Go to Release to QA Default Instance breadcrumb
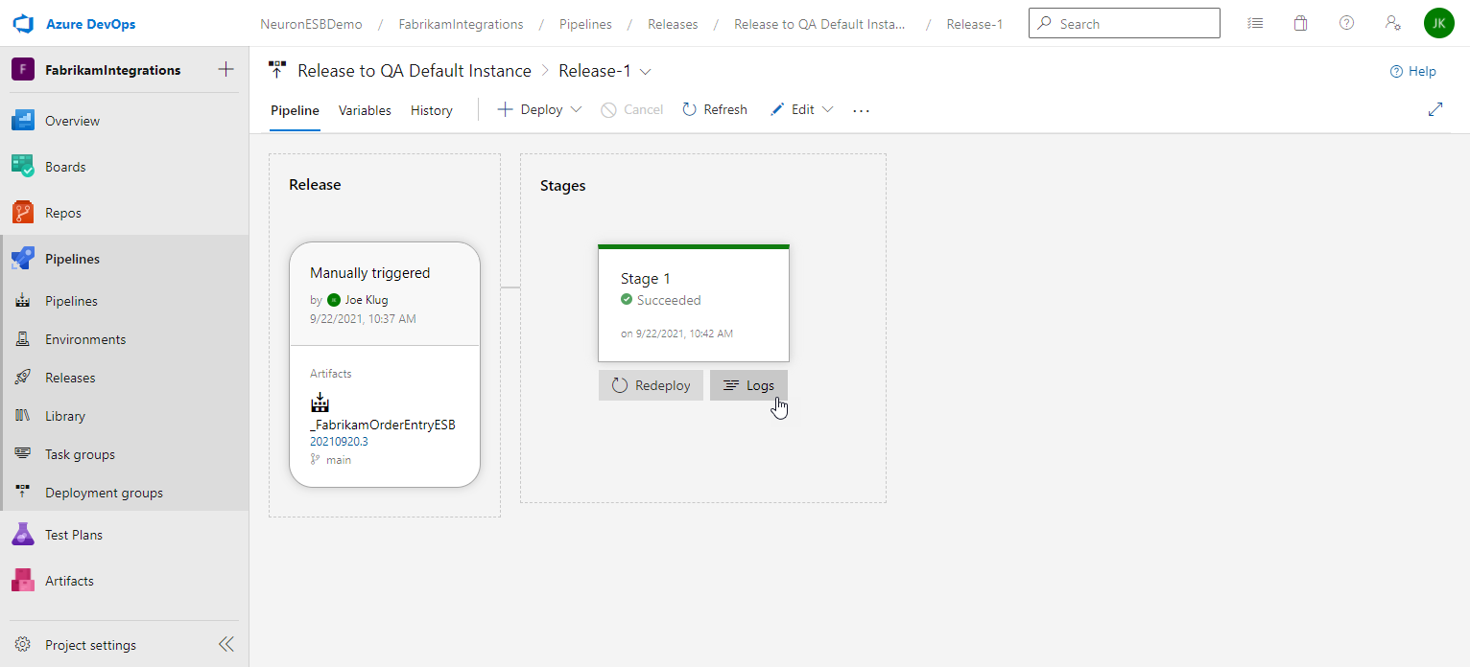The height and width of the screenshot is (667, 1470). (x=819, y=24)
